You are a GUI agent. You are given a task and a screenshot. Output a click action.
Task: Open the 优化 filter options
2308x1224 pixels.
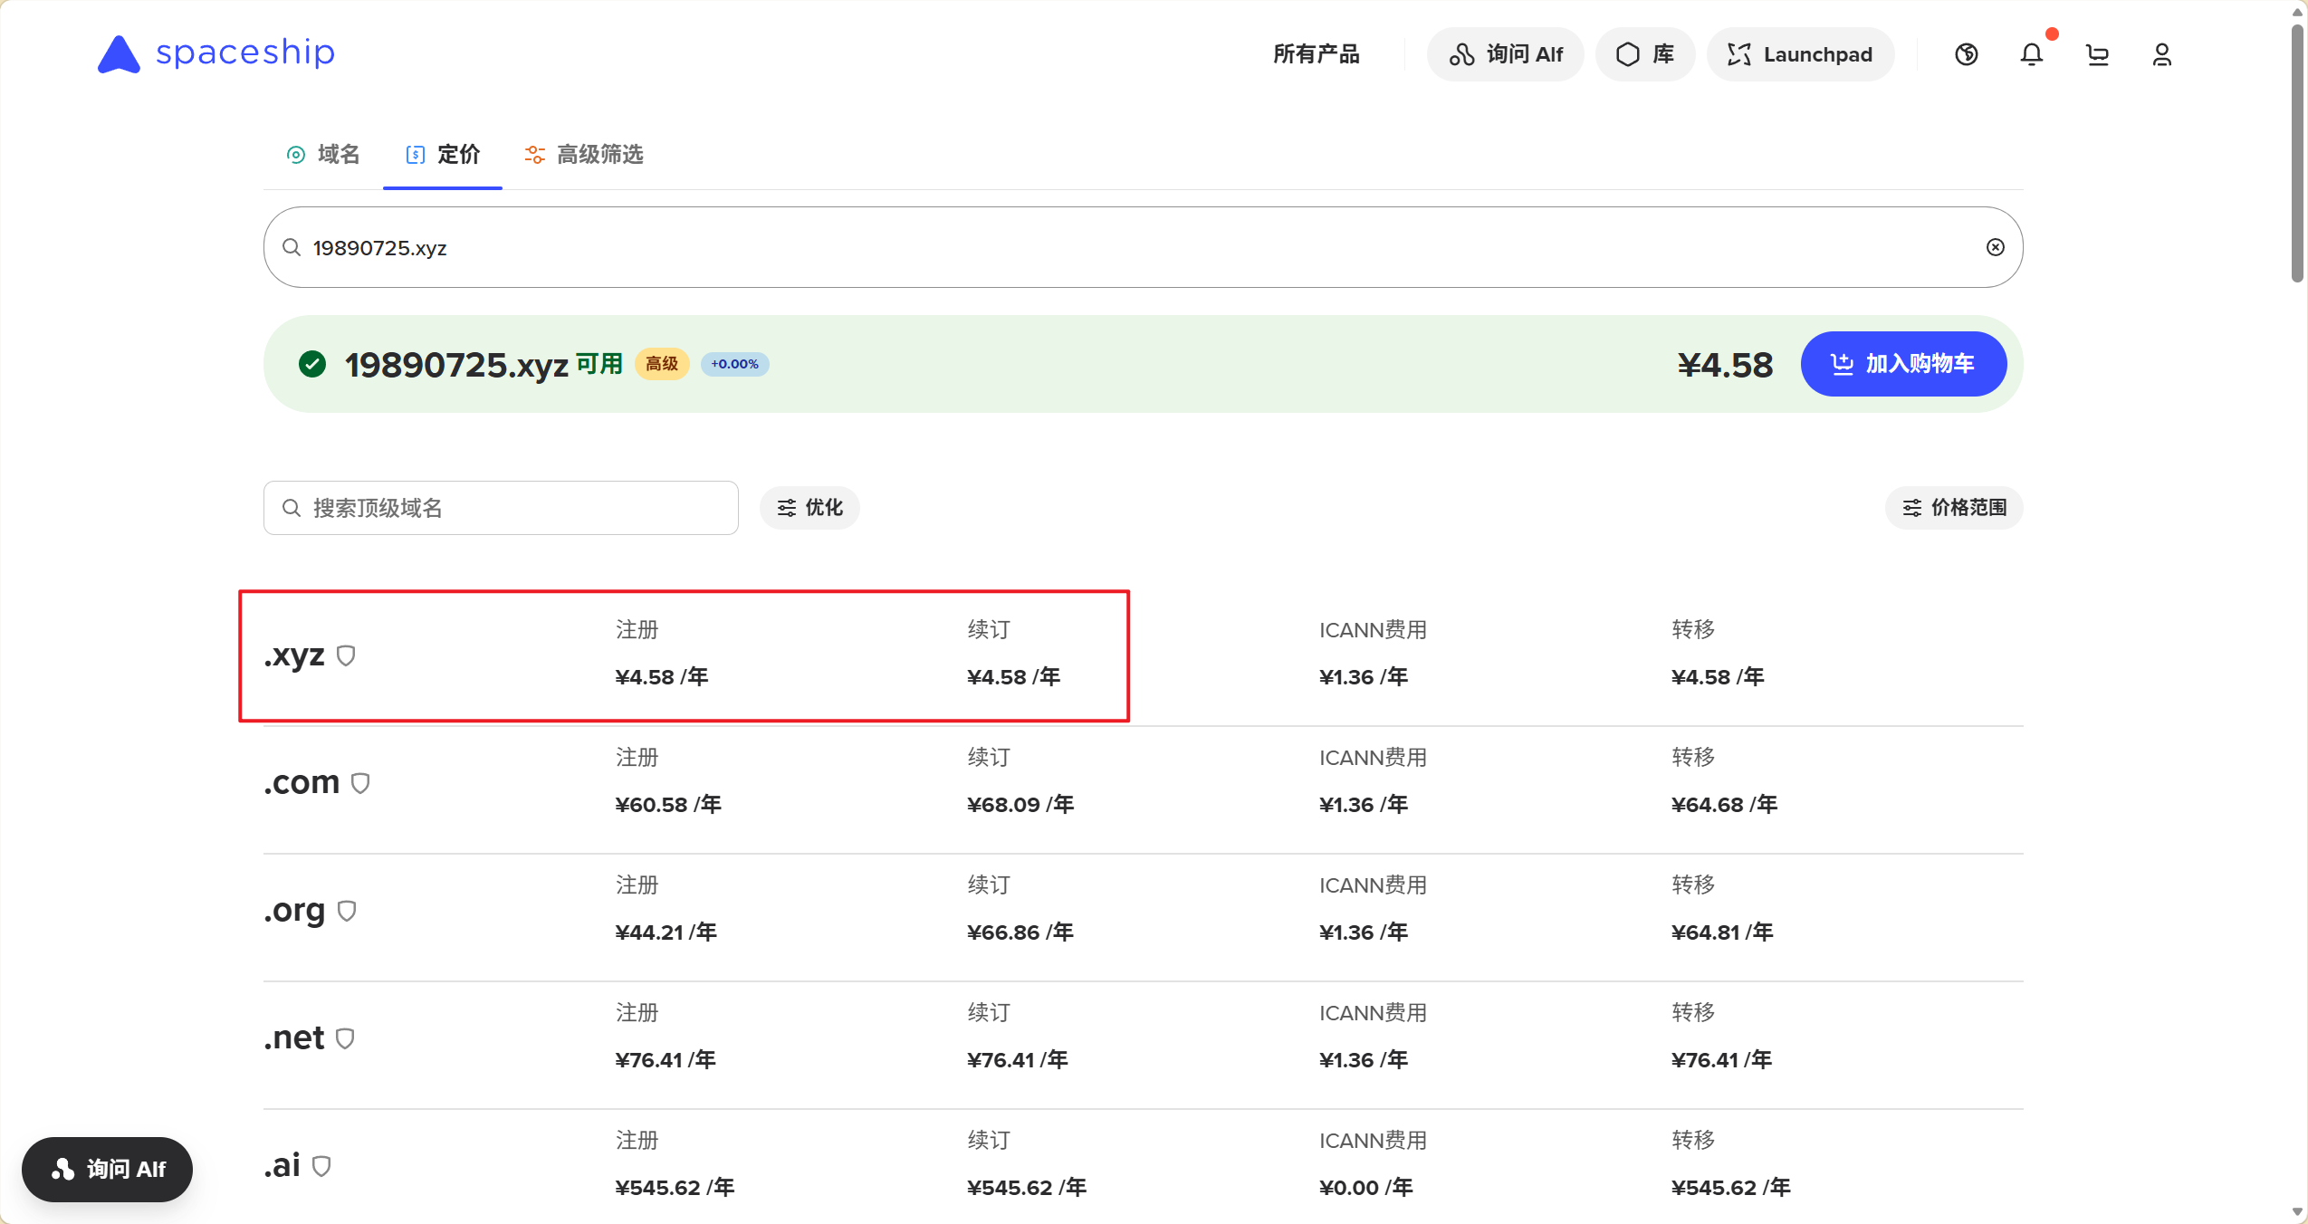pyautogui.click(x=809, y=507)
